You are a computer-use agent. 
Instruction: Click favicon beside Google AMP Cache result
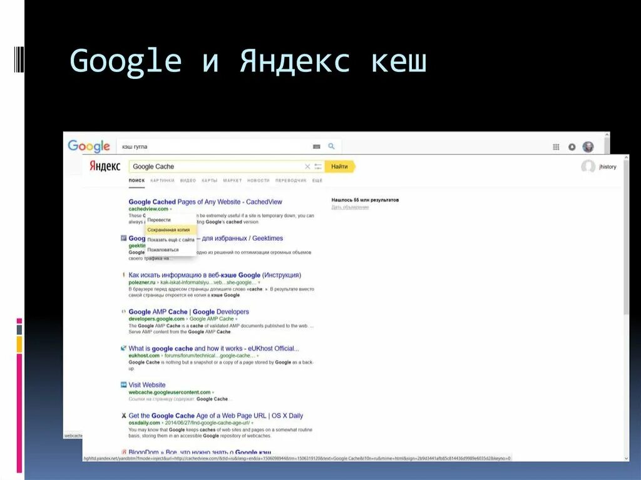[123, 312]
